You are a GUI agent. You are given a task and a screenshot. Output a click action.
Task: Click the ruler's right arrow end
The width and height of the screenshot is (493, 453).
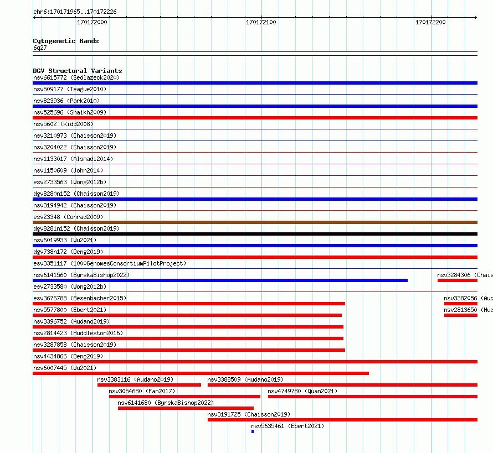click(x=476, y=17)
